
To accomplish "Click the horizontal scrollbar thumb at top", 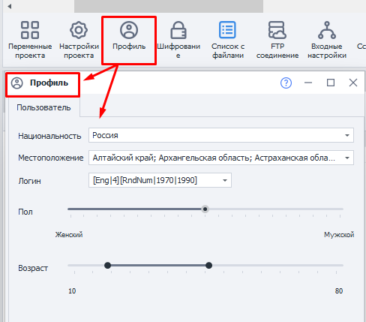I will click(x=169, y=6).
